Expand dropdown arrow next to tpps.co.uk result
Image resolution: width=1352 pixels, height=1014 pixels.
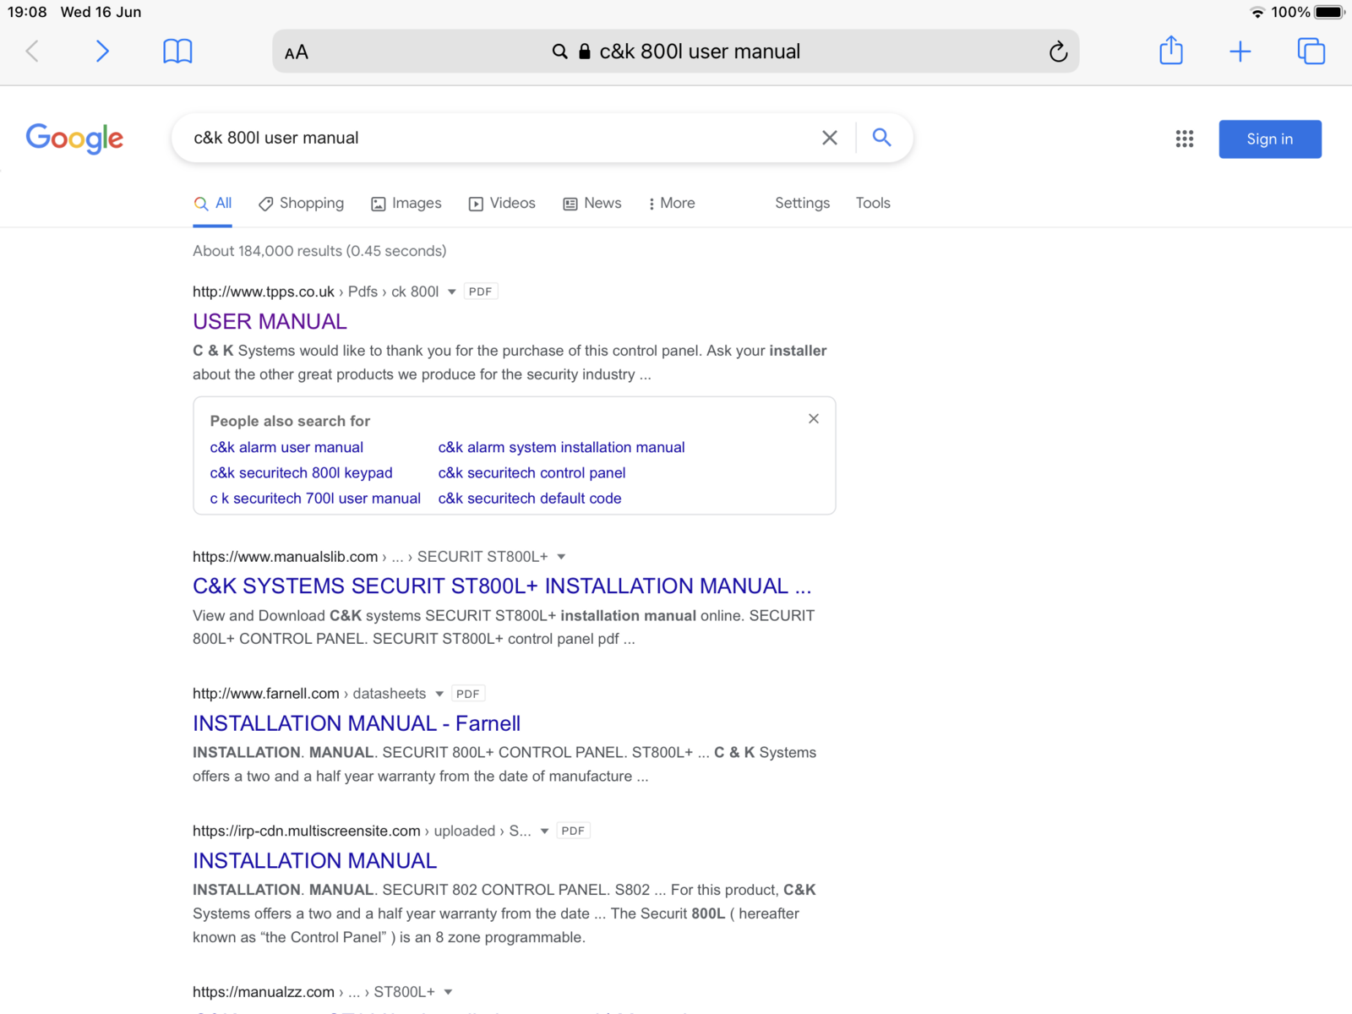pyautogui.click(x=452, y=292)
